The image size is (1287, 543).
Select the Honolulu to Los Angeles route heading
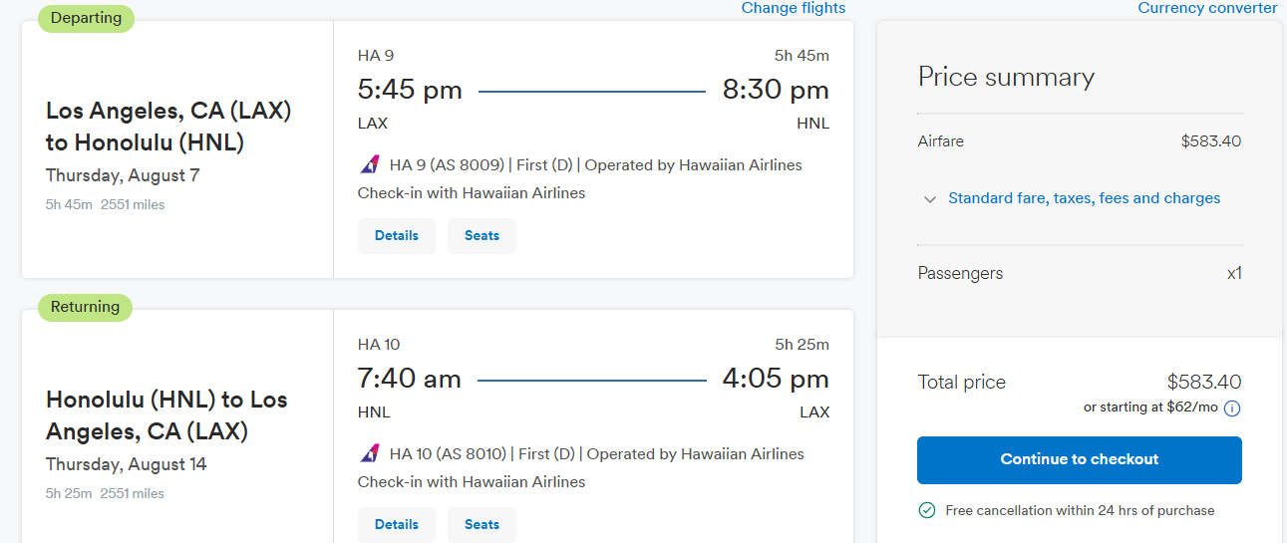tap(166, 415)
